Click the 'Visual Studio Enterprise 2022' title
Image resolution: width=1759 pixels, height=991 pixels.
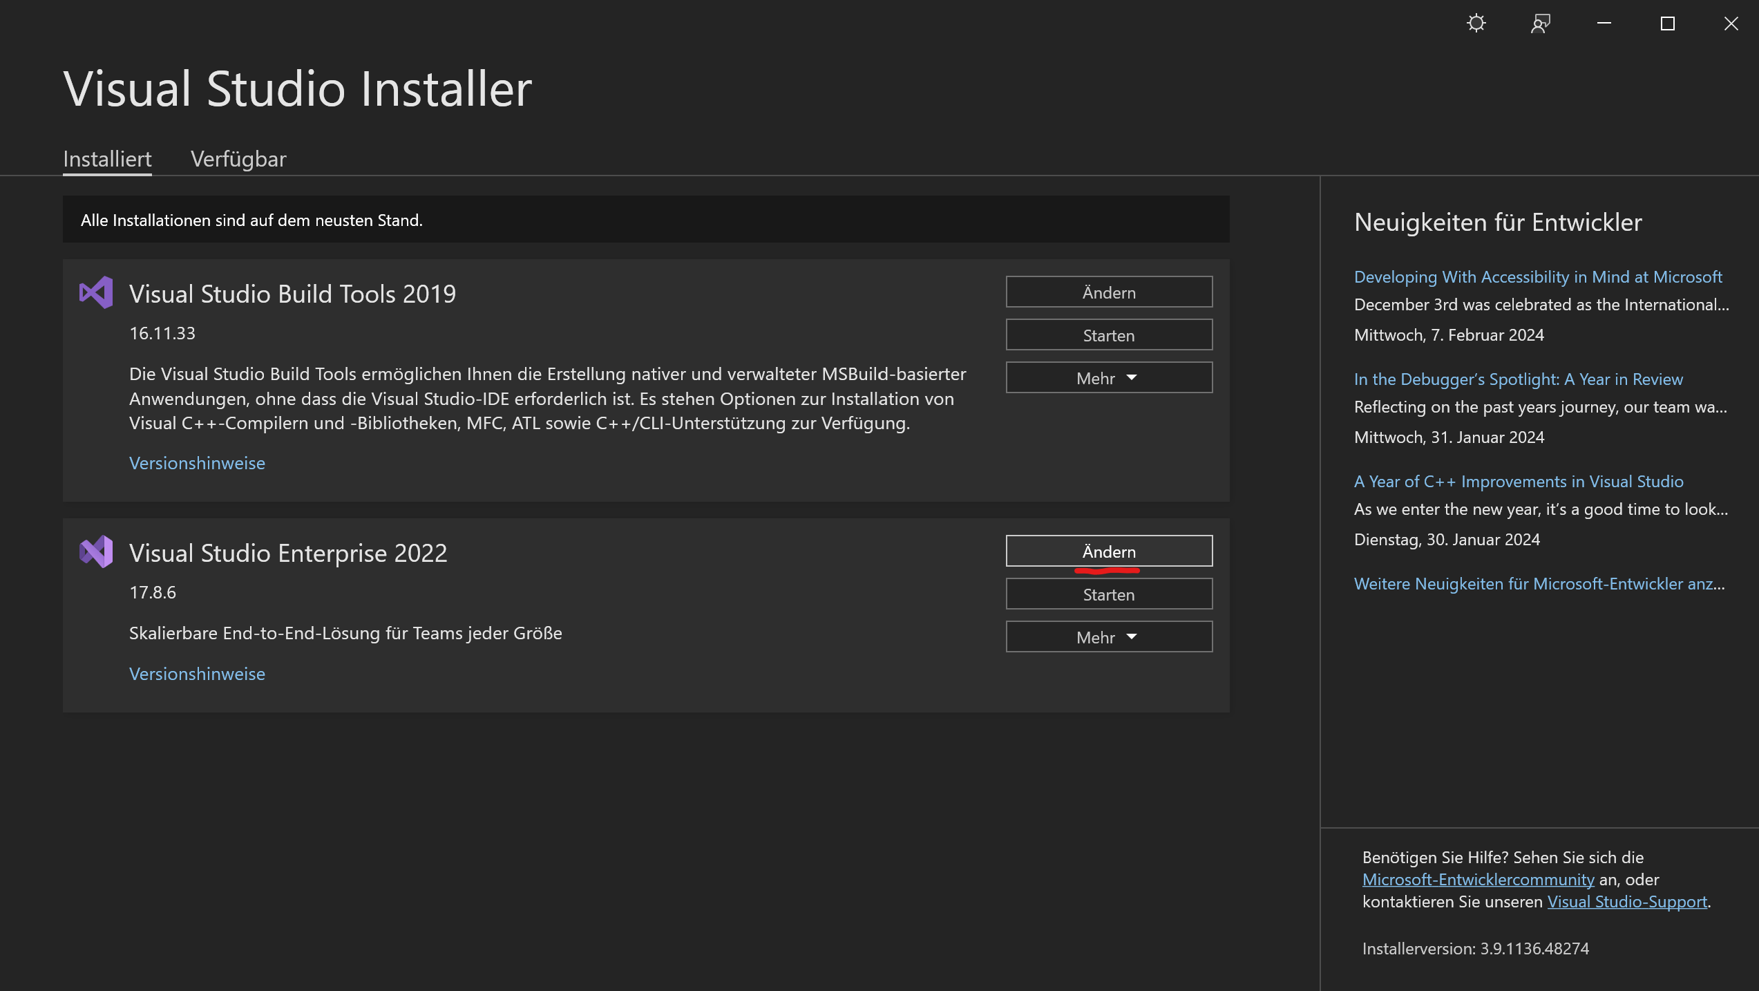click(288, 553)
